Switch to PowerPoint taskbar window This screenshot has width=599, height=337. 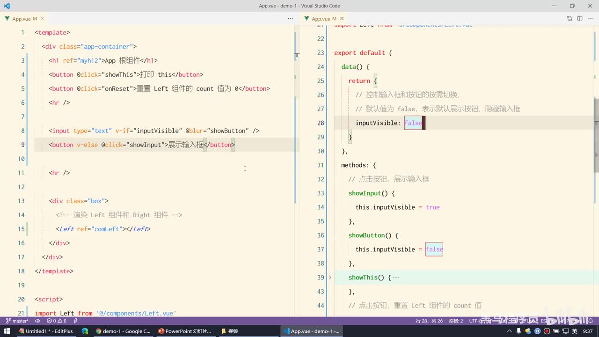click(185, 331)
